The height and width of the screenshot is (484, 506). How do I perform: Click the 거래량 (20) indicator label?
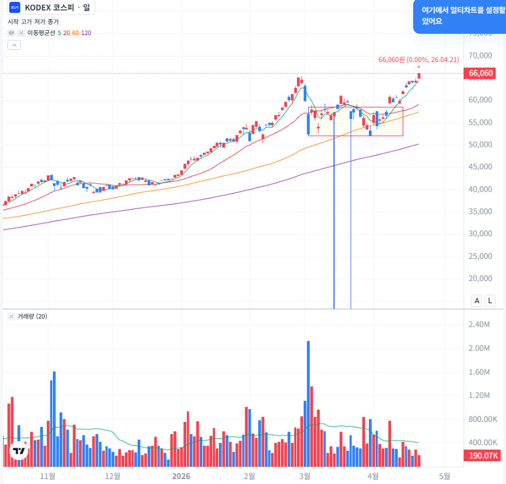(x=32, y=317)
